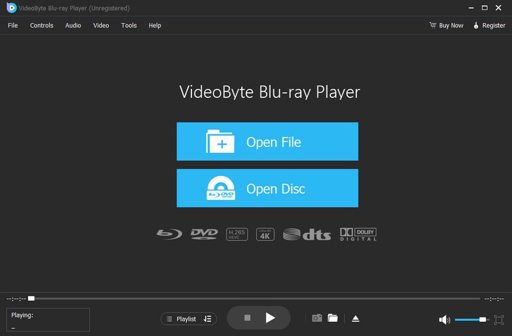Screen dimensions: 512x336
Task: Click the disc icon on Open Disc
Action: (221, 188)
